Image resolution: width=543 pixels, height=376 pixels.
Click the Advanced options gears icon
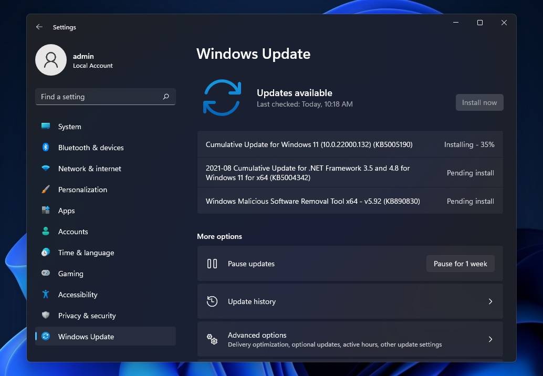tap(212, 339)
